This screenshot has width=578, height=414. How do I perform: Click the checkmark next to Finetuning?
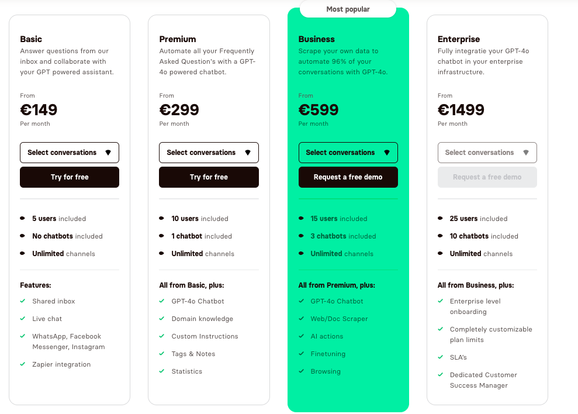(302, 354)
